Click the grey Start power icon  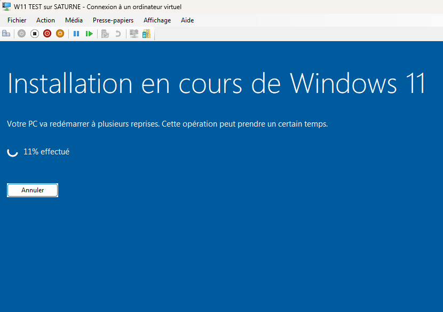tap(22, 34)
